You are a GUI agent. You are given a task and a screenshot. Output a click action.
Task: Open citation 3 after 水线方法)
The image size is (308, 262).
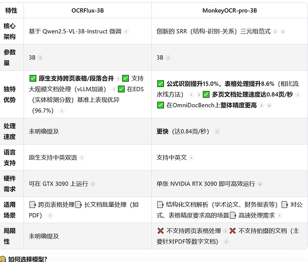(199, 95)
